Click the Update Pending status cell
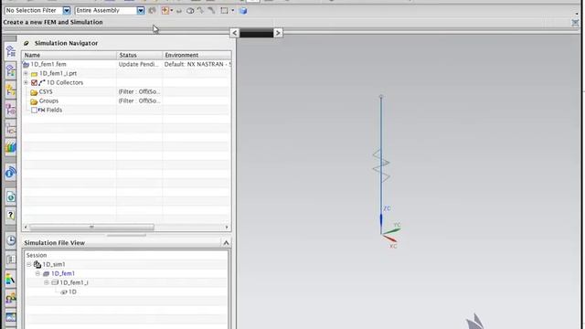Viewport: 585px width, 329px height. 138,64
